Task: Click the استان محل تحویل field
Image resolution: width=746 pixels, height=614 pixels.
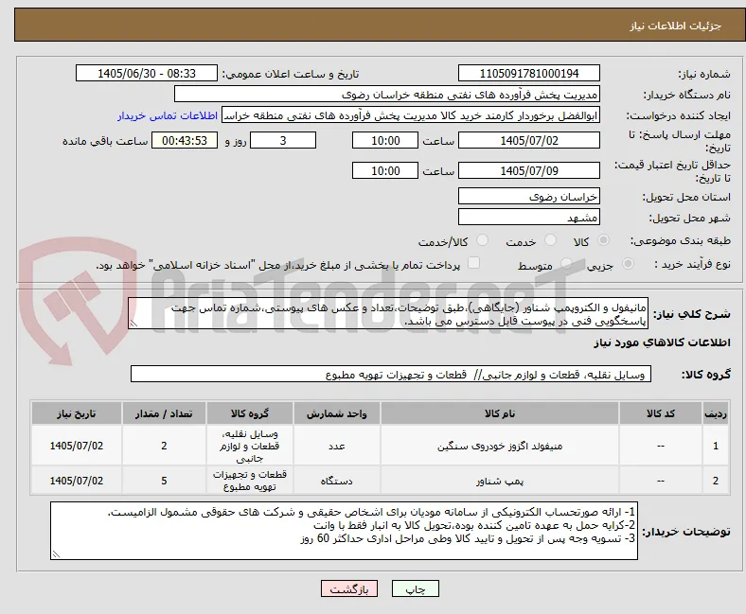Action: pyautogui.click(x=529, y=197)
